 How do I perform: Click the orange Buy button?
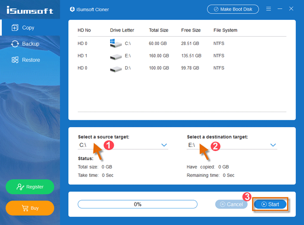tap(30, 208)
